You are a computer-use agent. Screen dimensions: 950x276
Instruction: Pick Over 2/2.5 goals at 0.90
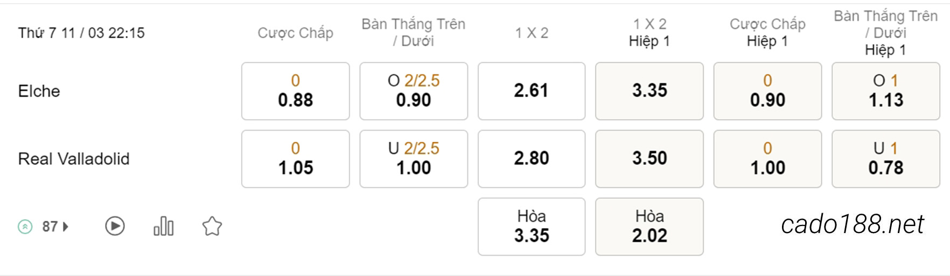(414, 91)
